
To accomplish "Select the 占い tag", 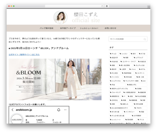I will point(143,81).
